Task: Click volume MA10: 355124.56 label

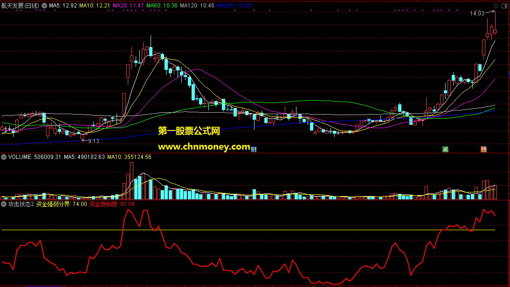Action: [x=129, y=157]
